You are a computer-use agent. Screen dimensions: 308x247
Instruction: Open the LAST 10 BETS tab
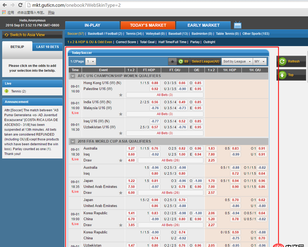point(47,47)
